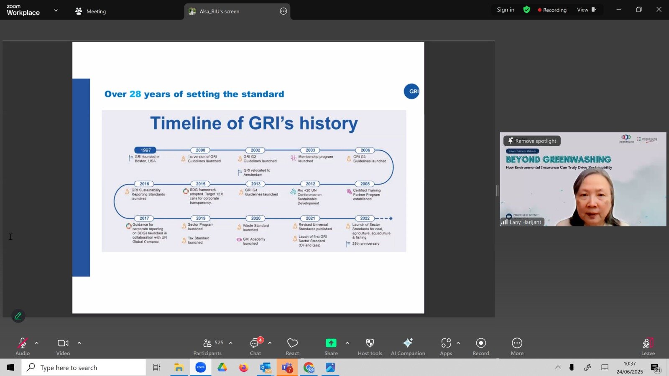Viewport: 669px width, 376px height.
Task: Click Sign in button
Action: pyautogui.click(x=506, y=10)
